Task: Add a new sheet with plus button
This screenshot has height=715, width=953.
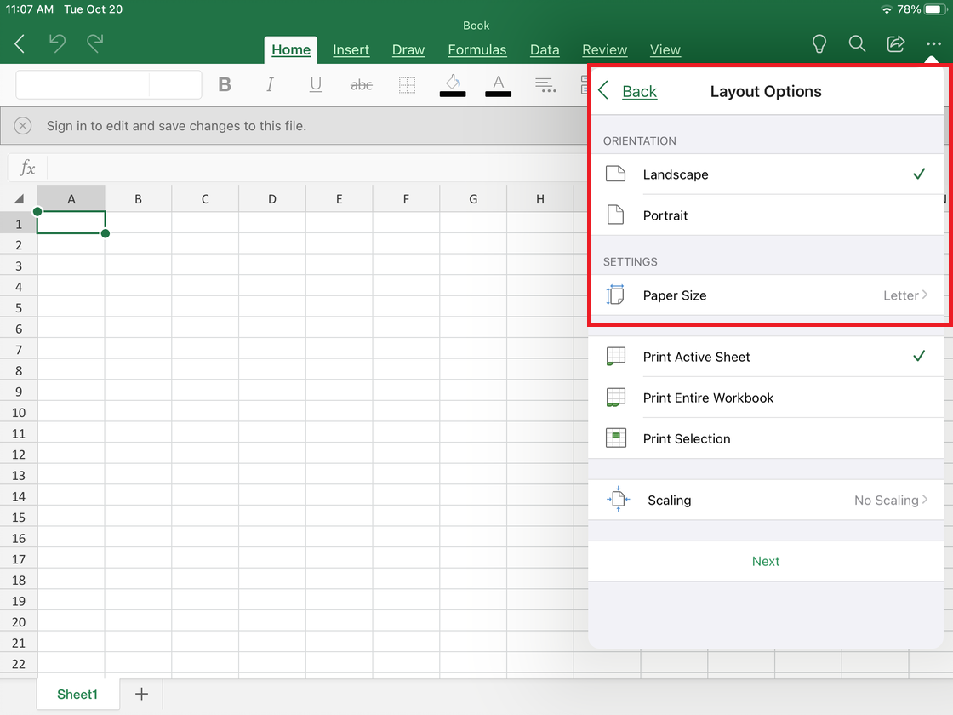Action: (141, 694)
